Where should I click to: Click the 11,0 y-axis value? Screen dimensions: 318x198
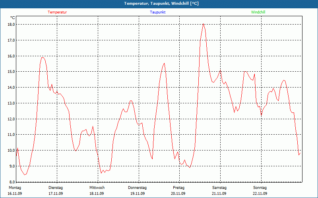click(x=12, y=135)
